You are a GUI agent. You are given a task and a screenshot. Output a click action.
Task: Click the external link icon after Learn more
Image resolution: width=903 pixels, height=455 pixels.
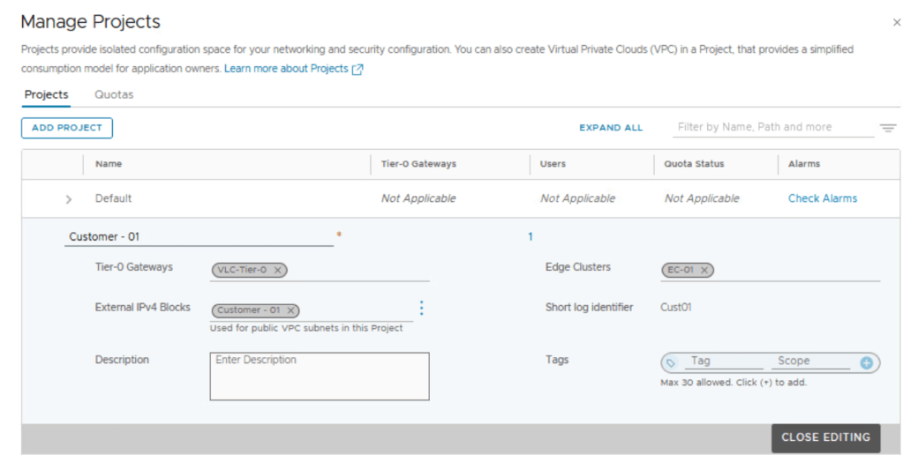[x=357, y=70]
